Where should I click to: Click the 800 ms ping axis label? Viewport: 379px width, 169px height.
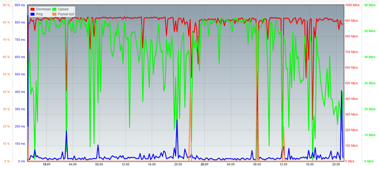(x=20, y=22)
